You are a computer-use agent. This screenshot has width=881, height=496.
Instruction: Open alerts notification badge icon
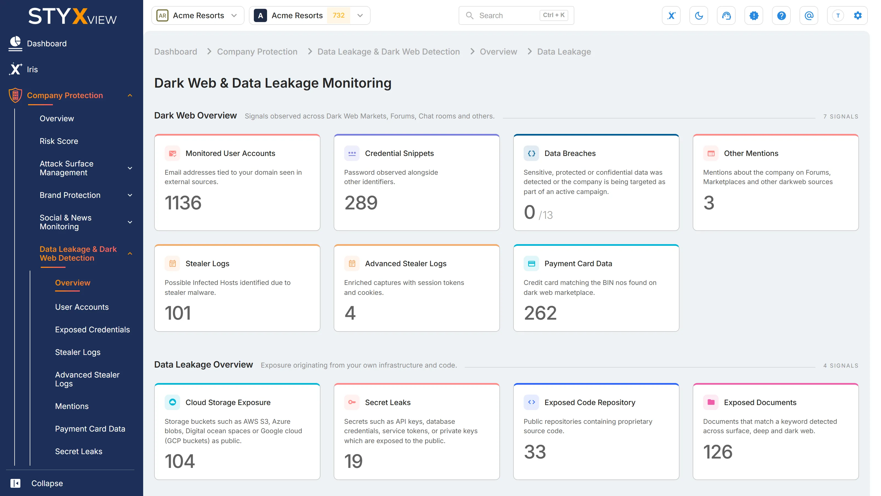754,15
